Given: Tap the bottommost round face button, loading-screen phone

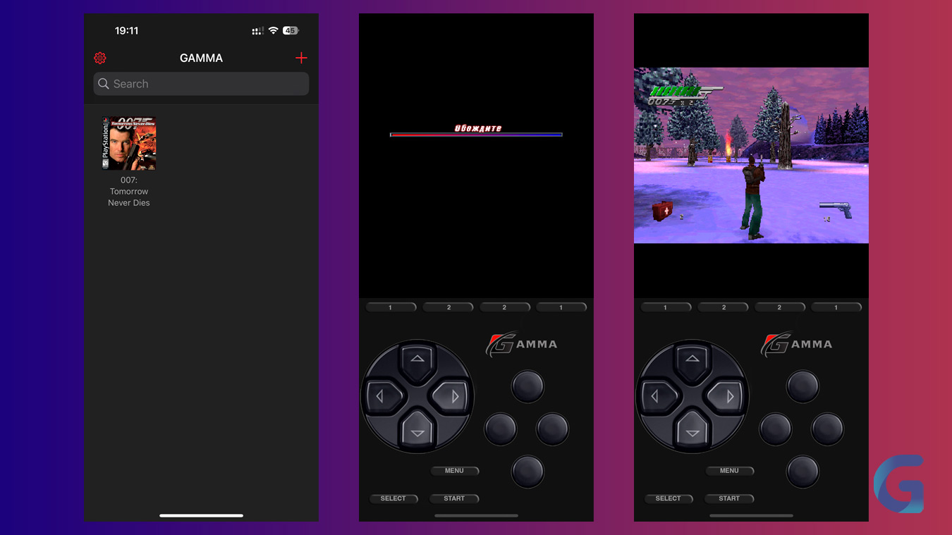Looking at the screenshot, I should pos(527,472).
